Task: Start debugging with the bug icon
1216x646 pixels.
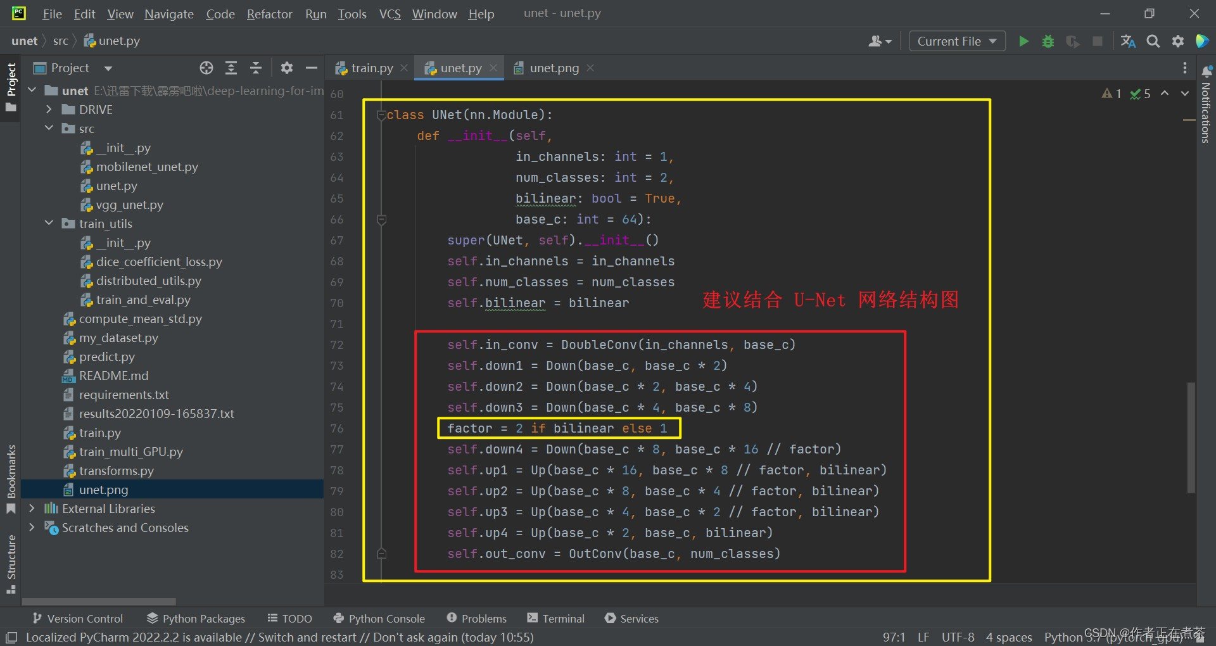Action: (1048, 41)
